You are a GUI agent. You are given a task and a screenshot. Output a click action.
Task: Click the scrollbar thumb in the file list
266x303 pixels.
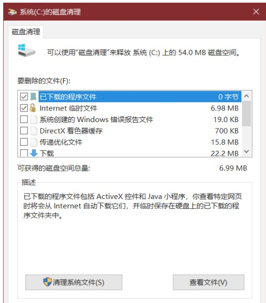coord(247,114)
